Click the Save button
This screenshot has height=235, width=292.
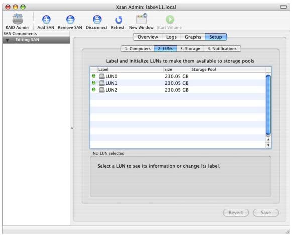(266, 213)
